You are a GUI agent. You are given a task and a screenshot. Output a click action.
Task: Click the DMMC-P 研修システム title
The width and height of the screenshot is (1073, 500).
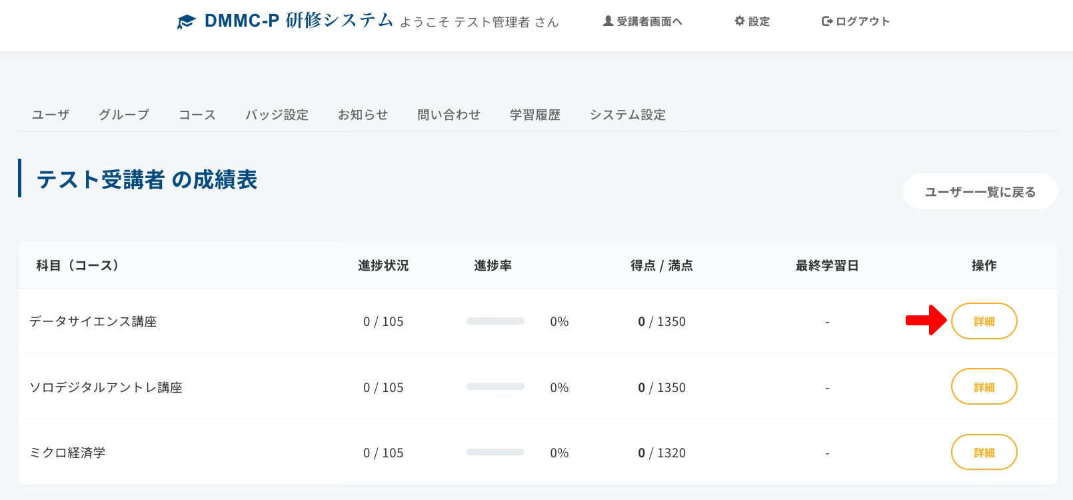(299, 21)
